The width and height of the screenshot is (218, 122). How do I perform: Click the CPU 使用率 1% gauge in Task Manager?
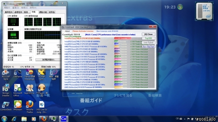tap(13, 22)
